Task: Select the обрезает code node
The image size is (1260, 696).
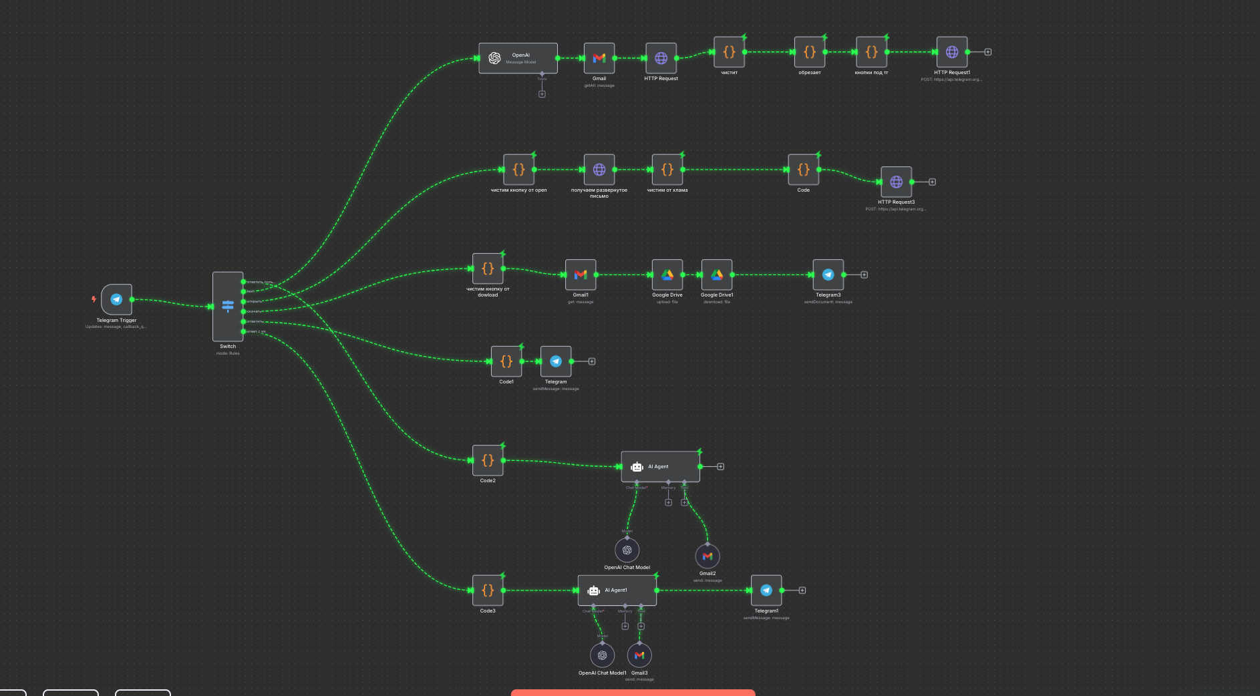Action: point(809,51)
